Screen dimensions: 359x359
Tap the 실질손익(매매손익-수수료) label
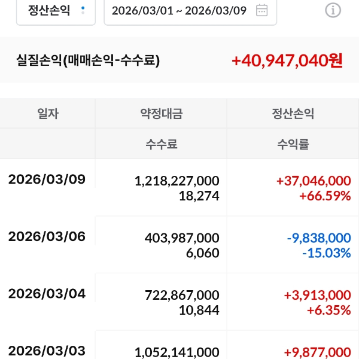tap(88, 60)
